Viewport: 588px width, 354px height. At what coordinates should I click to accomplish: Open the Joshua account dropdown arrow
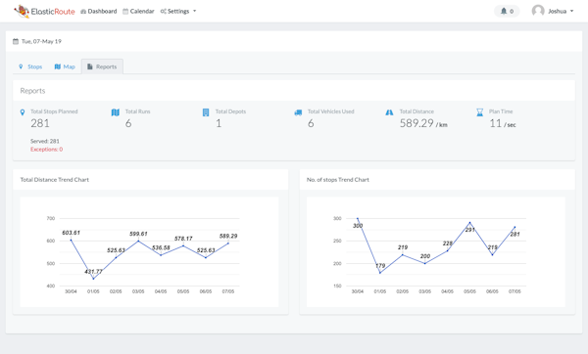pyautogui.click(x=572, y=11)
